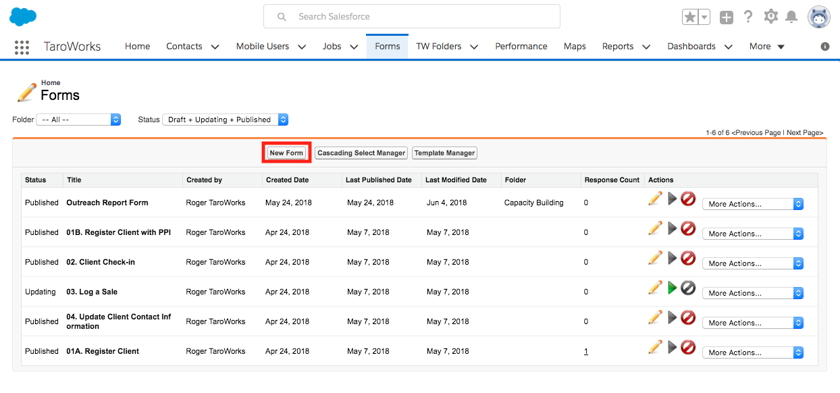The width and height of the screenshot is (840, 393).
Task: Open More Actions for 01A. Register Client
Action: coord(753,352)
